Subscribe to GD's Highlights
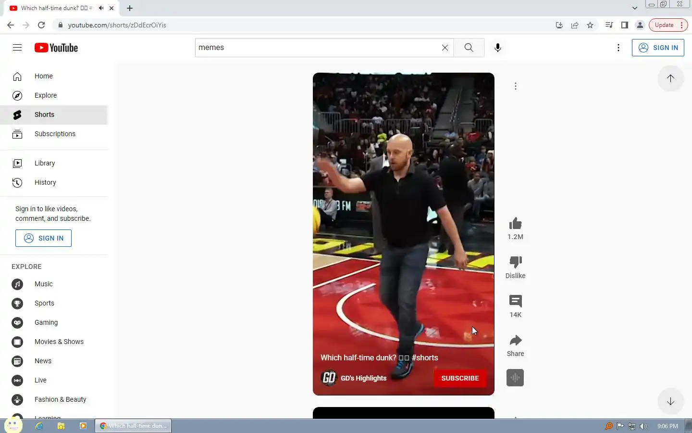Screen dimensions: 692x433 (460, 378)
